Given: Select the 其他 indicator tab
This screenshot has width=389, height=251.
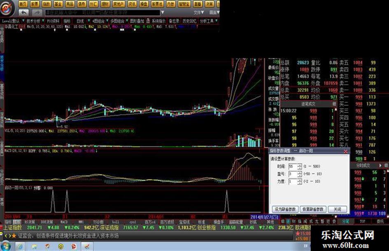Looking at the screenshot, I should (270, 222).
